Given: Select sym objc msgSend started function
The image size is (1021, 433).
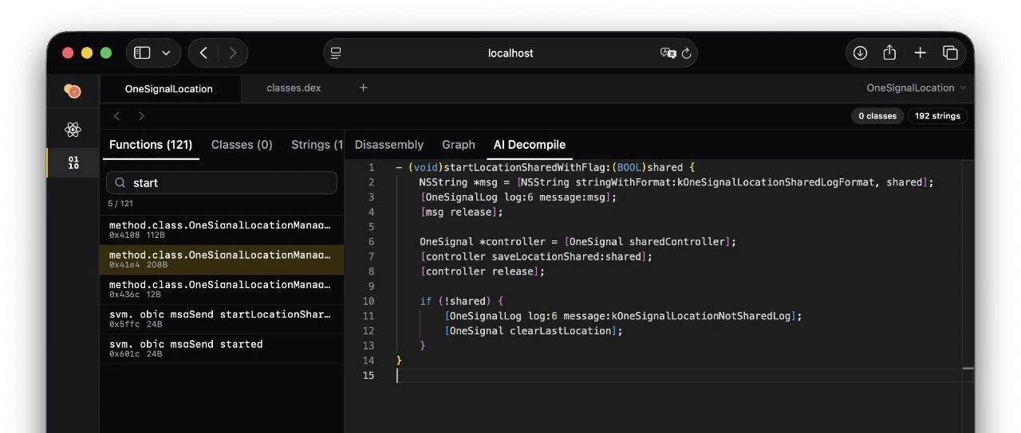Looking at the screenshot, I should click(221, 349).
